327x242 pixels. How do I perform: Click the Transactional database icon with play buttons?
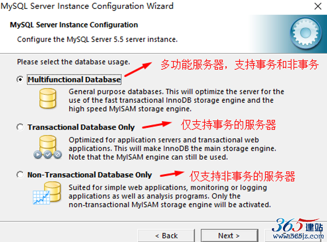(48, 147)
